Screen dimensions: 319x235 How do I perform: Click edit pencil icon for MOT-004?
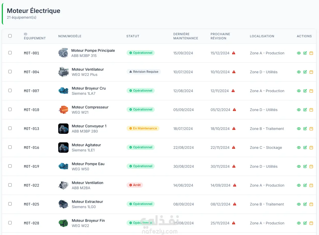tap(305, 72)
